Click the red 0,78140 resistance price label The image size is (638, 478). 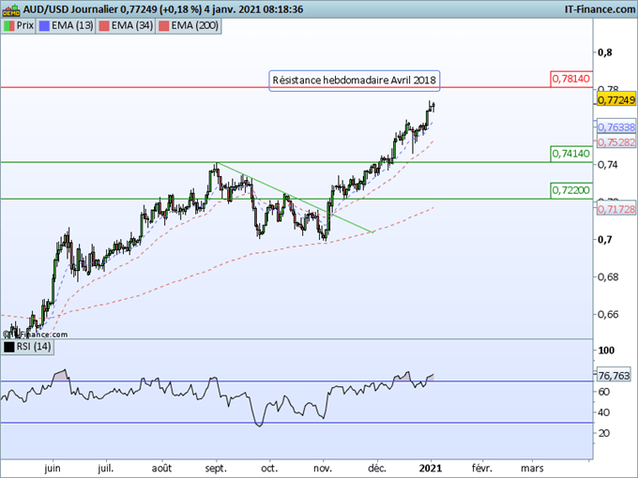pos(571,79)
